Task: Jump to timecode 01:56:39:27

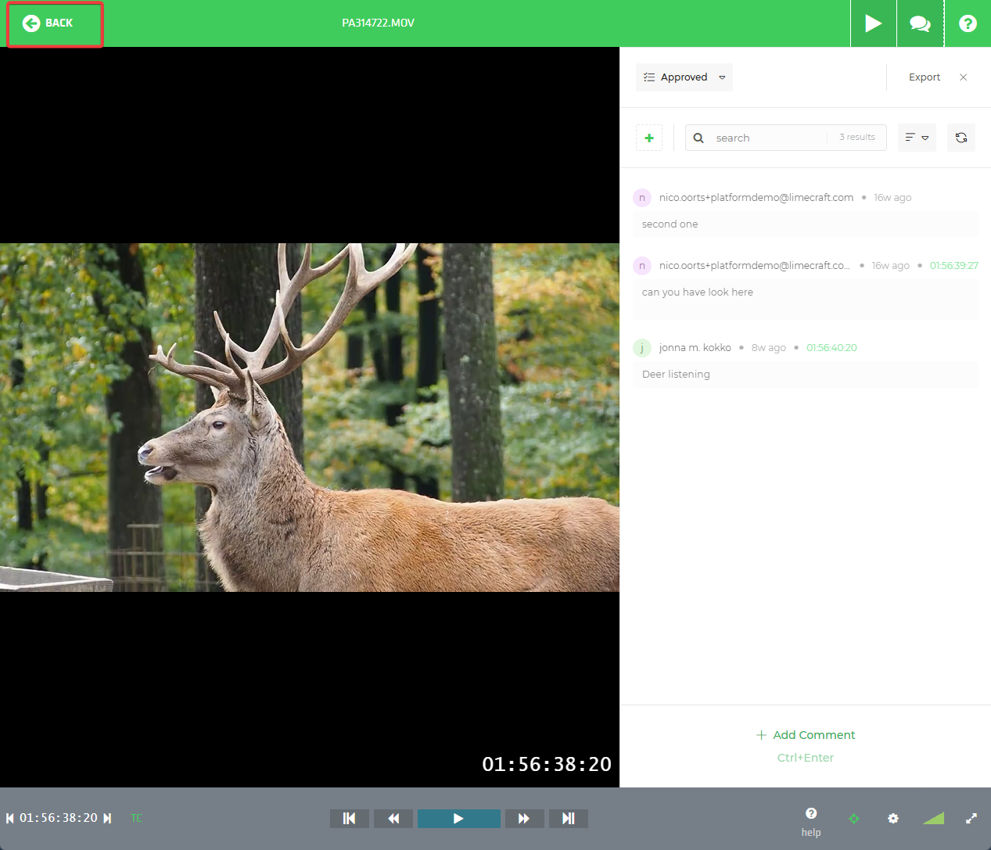Action: pos(954,266)
